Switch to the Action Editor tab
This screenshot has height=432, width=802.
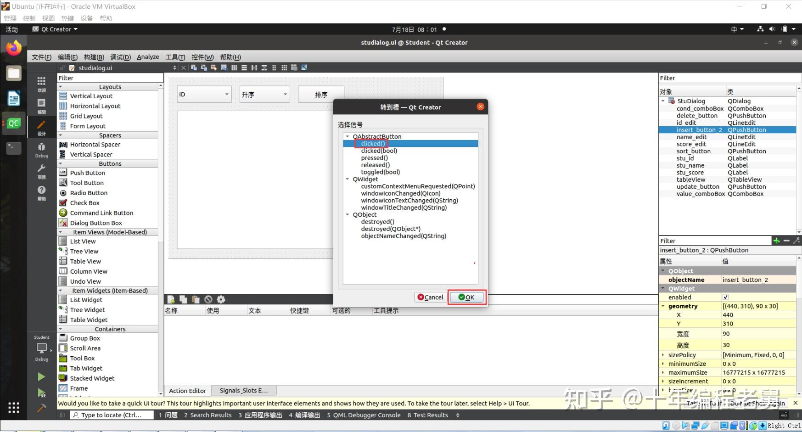(187, 390)
